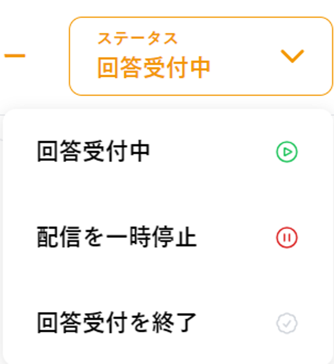Select the 回答受付中 menu option

tap(93, 152)
